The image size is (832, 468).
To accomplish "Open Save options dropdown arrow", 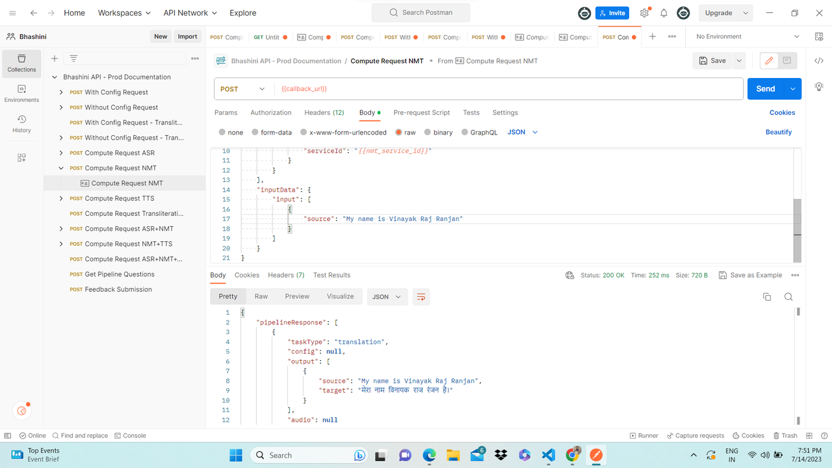I will point(739,60).
